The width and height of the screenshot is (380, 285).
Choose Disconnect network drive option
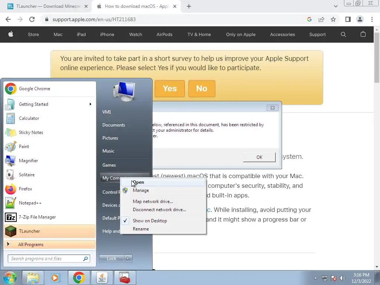pyautogui.click(x=163, y=210)
